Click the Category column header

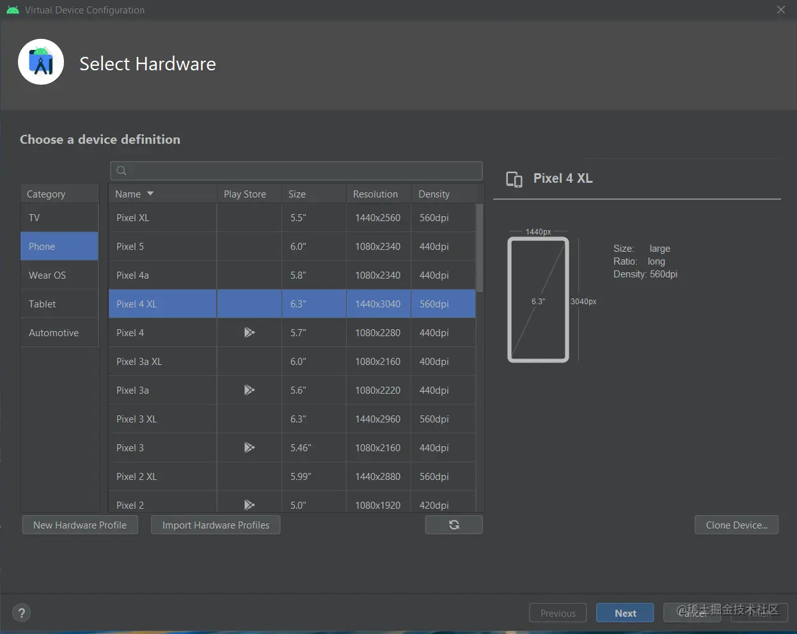pyautogui.click(x=59, y=194)
